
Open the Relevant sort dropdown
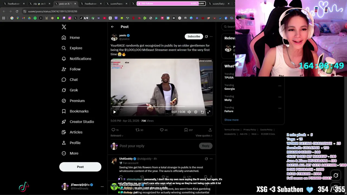coord(117,136)
